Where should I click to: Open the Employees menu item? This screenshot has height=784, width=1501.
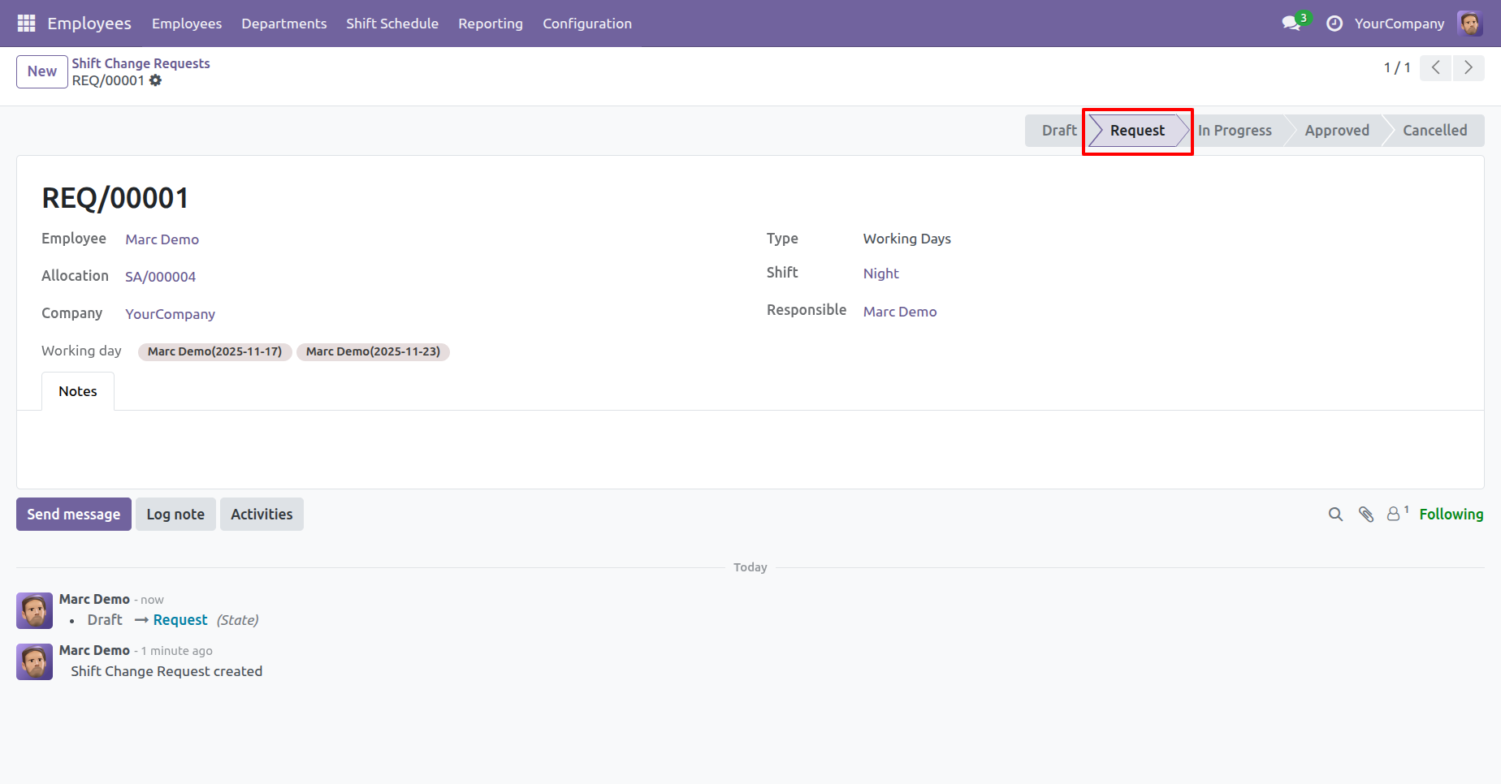point(187,24)
